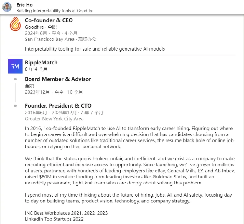This screenshot has width=244, height=224.
Task: Select the Board Member & Advisor role
Action: (x=58, y=79)
